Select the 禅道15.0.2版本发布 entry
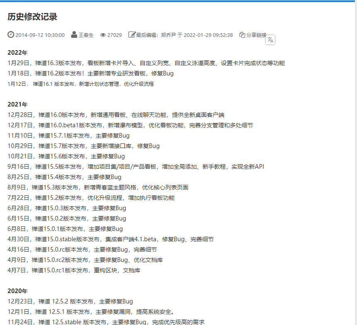 click(67, 218)
